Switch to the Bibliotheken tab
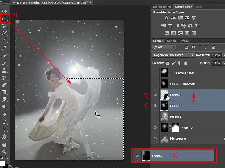Image resolution: width=225 pixels, height=168 pixels. 162,7
